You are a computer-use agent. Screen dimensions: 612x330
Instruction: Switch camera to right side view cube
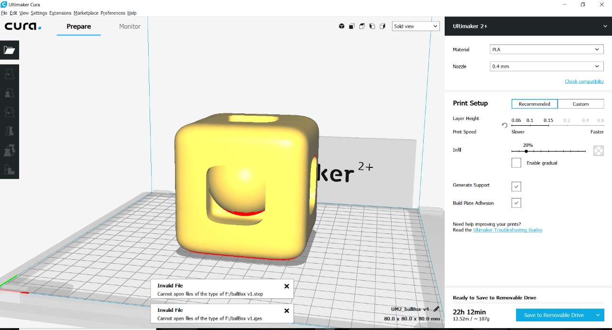(x=382, y=26)
